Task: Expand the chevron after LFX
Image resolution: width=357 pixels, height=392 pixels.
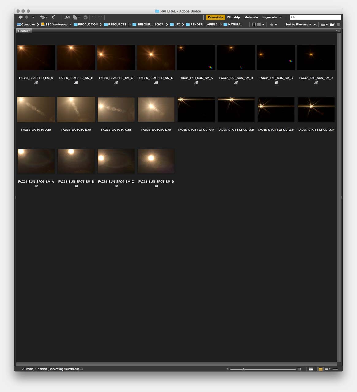Action: click(x=183, y=24)
